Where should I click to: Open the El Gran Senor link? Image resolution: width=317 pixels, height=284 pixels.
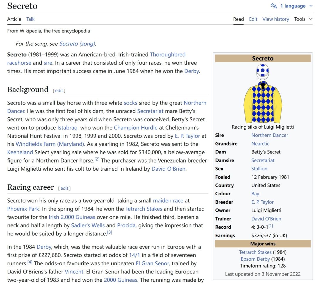(x=152, y=264)
